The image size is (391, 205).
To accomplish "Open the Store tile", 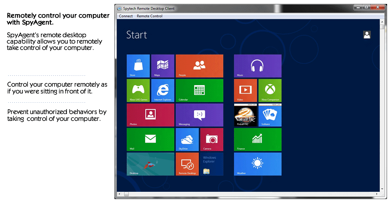I will [138, 66].
